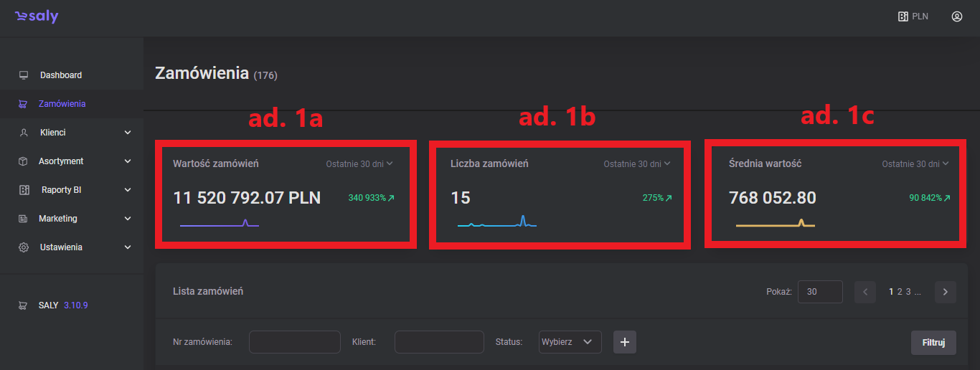
Task: Go to page 2 of order list
Action: (x=900, y=292)
